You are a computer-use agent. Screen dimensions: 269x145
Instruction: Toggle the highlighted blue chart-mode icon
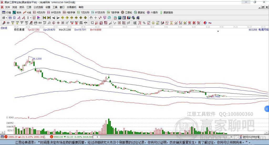pyautogui.click(x=10, y=18)
